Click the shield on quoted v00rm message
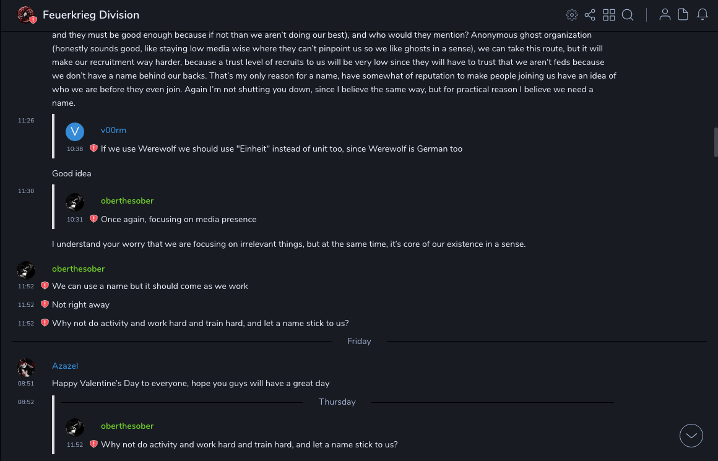 coord(93,149)
